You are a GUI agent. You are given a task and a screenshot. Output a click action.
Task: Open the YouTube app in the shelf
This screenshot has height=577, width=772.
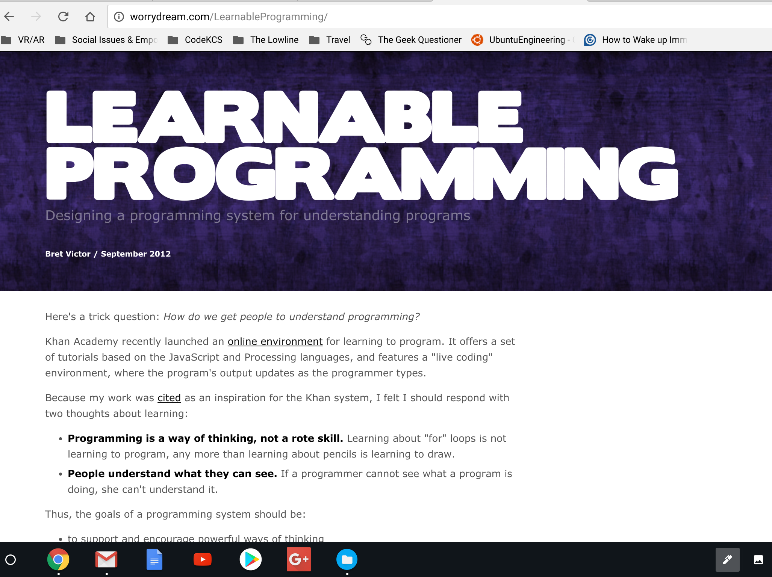click(202, 559)
